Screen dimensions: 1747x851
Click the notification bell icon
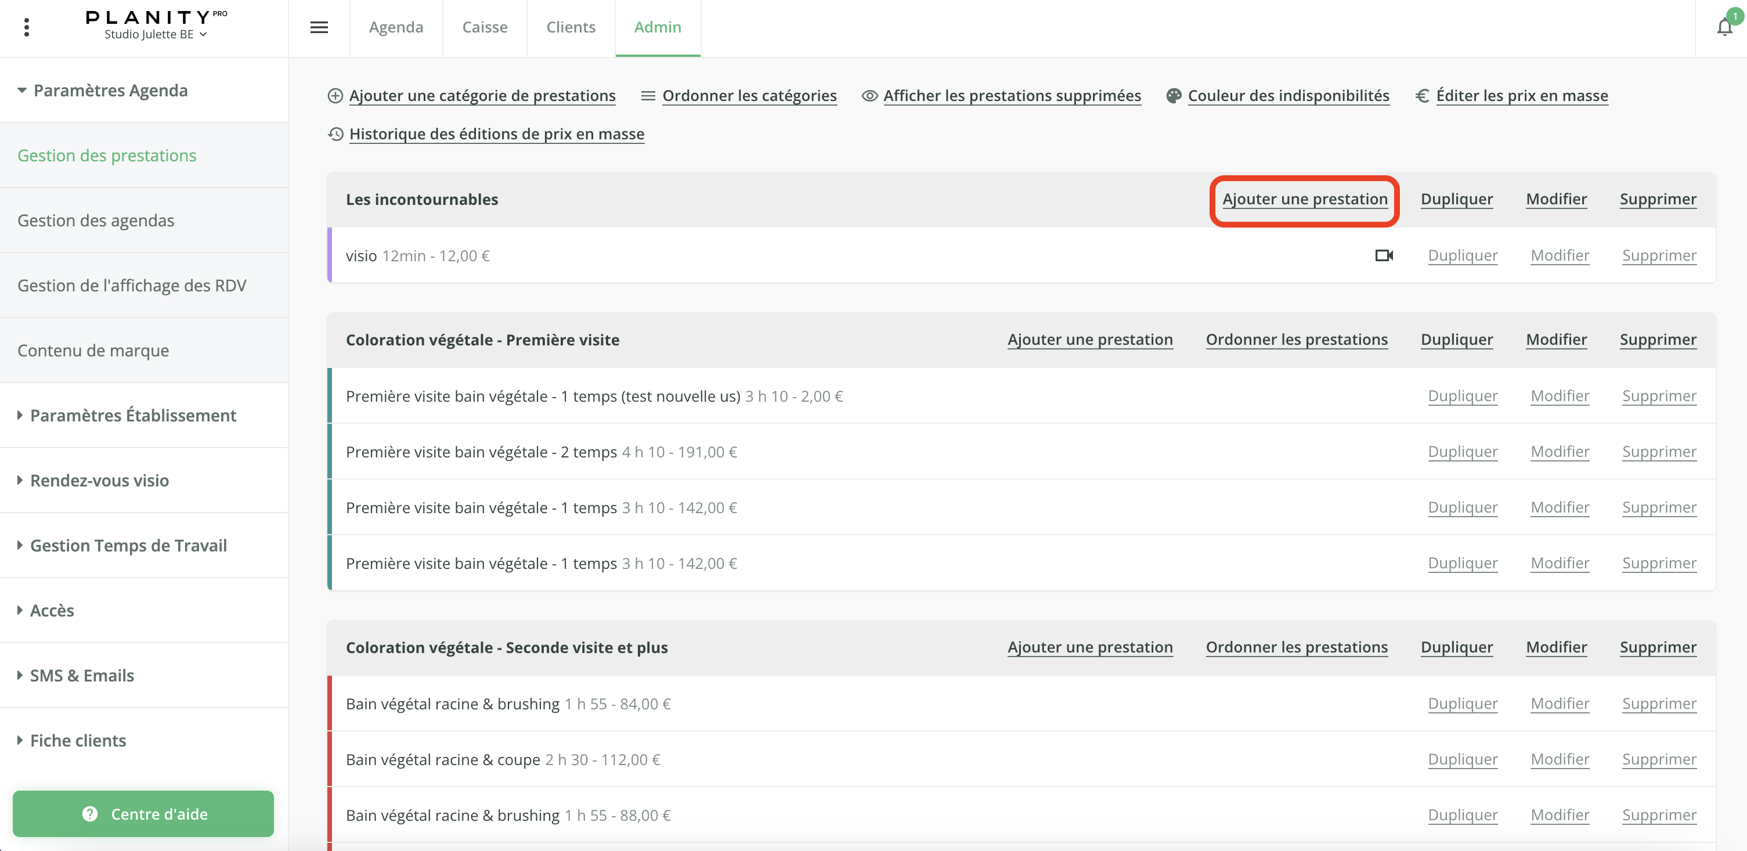(x=1724, y=27)
